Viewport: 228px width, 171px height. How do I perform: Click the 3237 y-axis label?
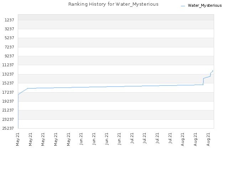[x=9, y=29]
